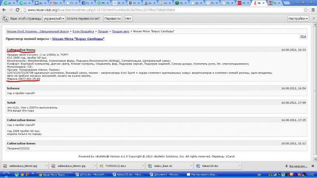
Task: Click the Windows Start button
Action: click(x=6, y=175)
